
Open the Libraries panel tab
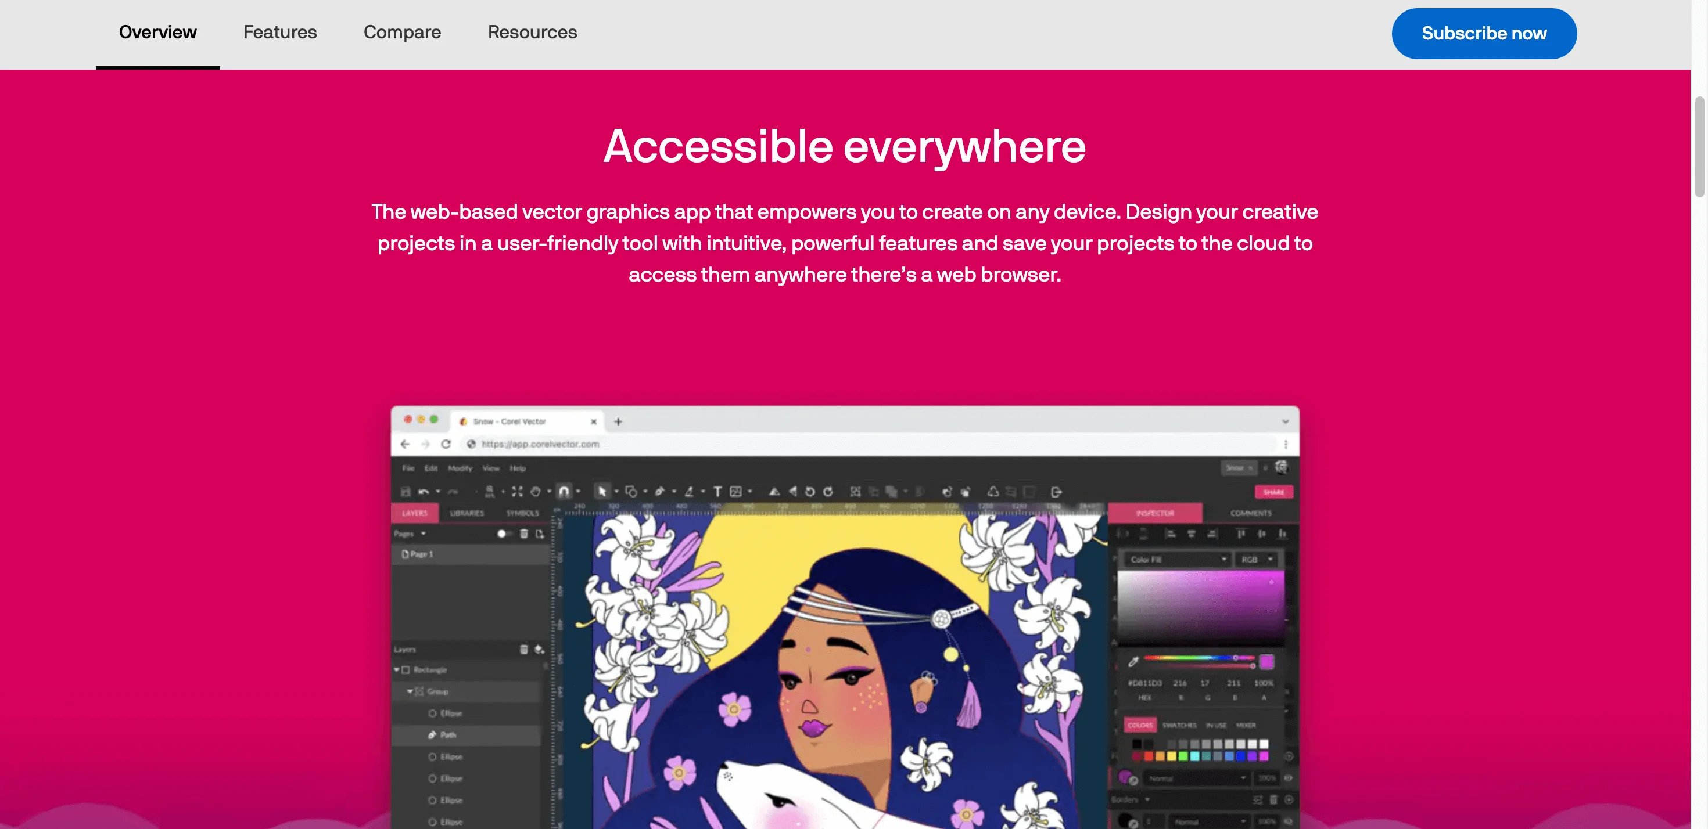467,513
